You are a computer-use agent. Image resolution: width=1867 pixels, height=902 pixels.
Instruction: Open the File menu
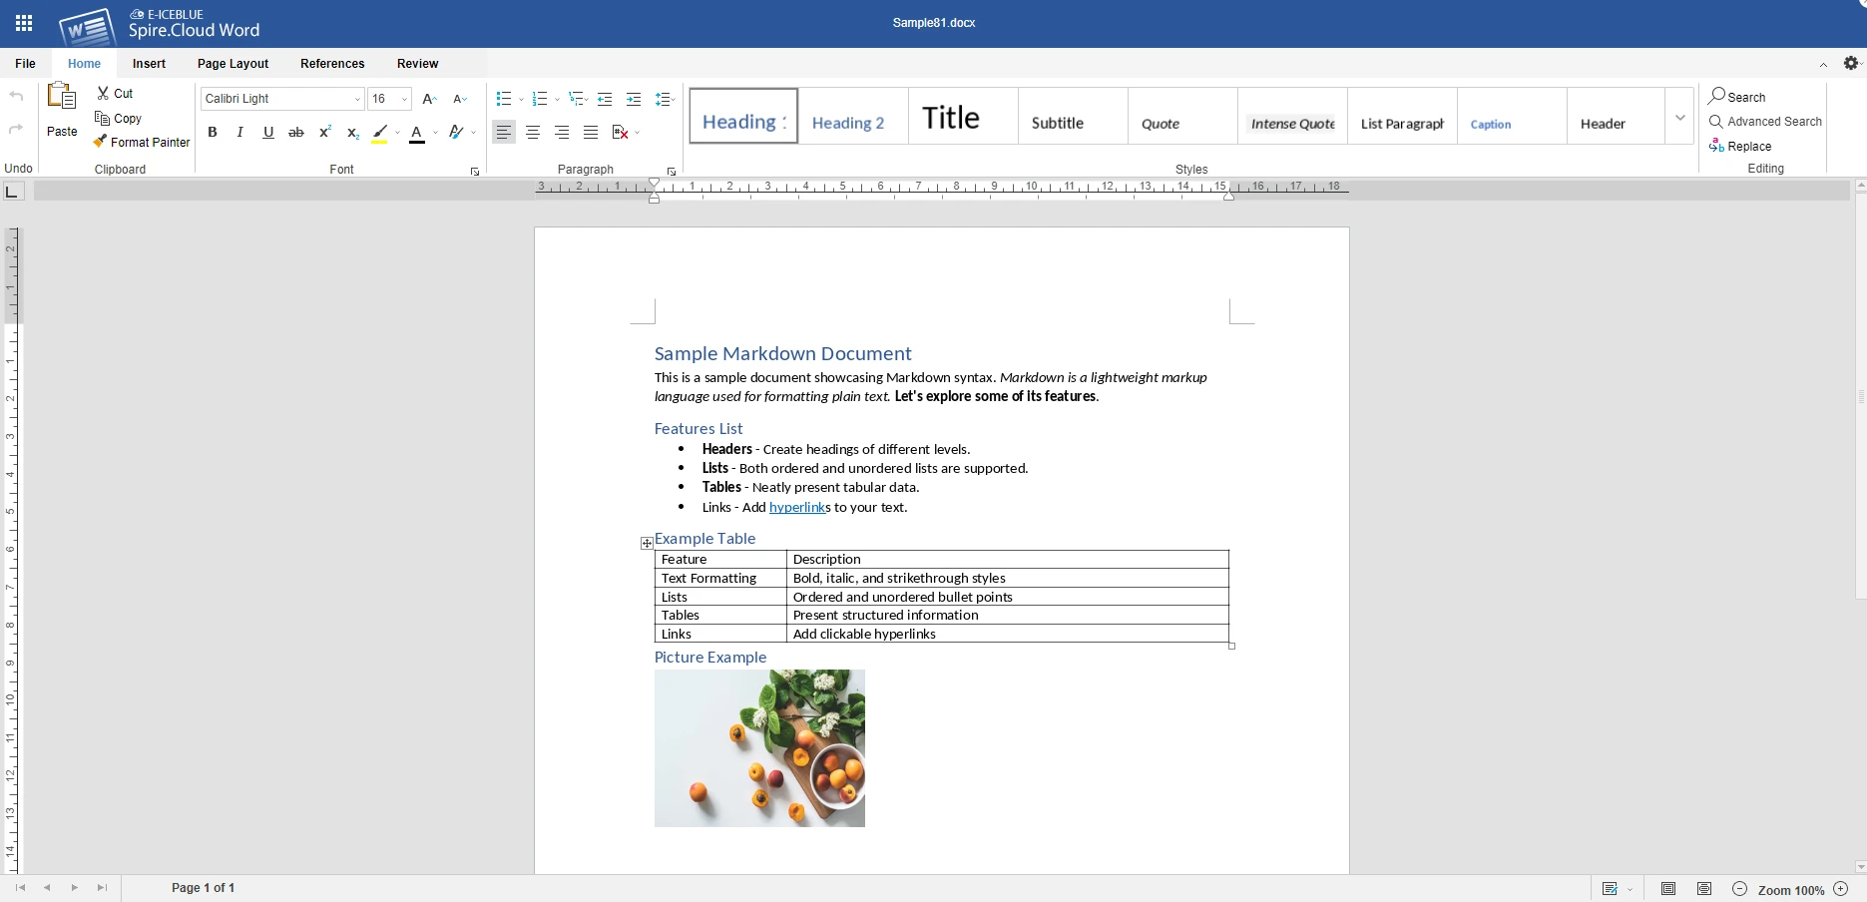25,63
